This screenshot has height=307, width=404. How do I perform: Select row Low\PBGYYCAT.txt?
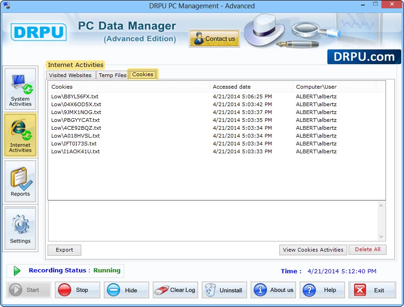pyautogui.click(x=217, y=120)
